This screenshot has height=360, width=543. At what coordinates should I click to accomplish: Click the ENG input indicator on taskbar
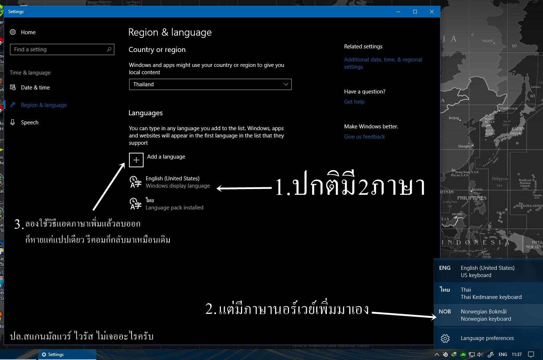click(503, 355)
